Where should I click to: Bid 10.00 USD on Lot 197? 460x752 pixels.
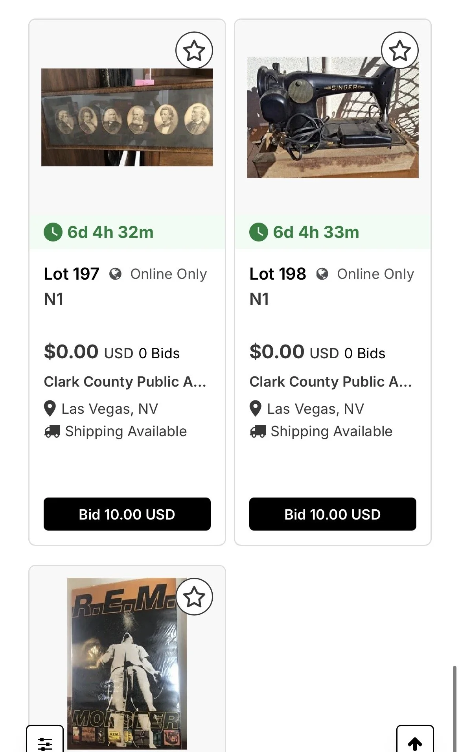[x=127, y=514]
